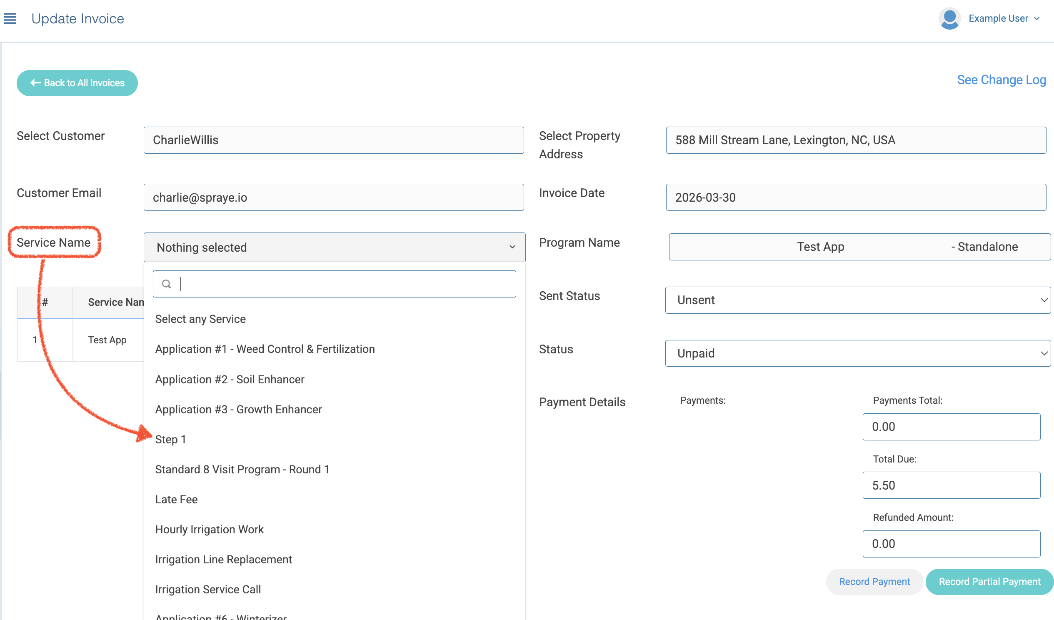Open the Status Unpaid dropdown
The image size is (1054, 620).
[x=857, y=353]
